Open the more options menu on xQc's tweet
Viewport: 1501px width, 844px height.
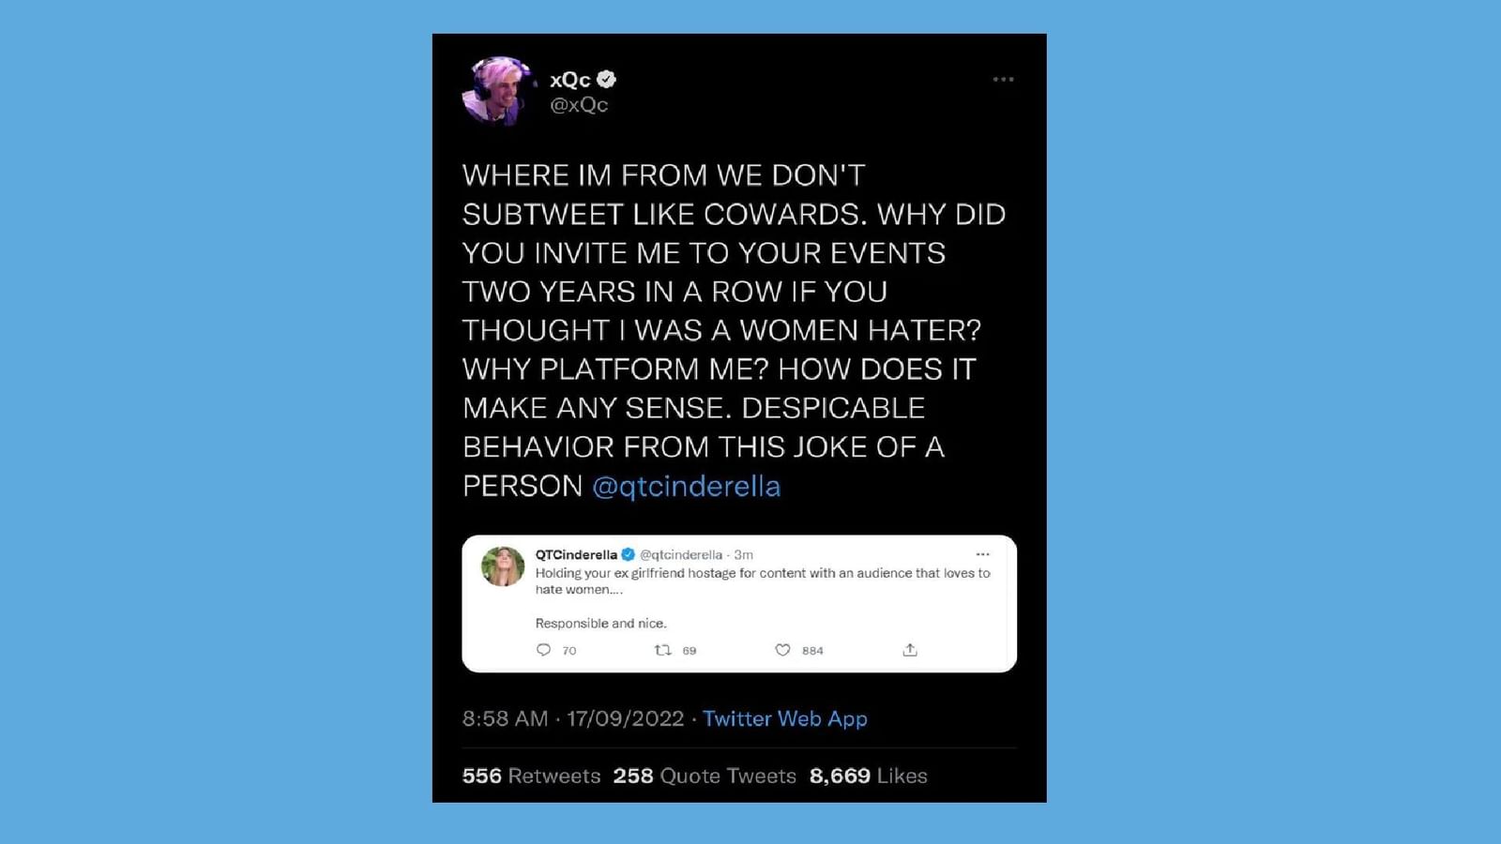1003,80
